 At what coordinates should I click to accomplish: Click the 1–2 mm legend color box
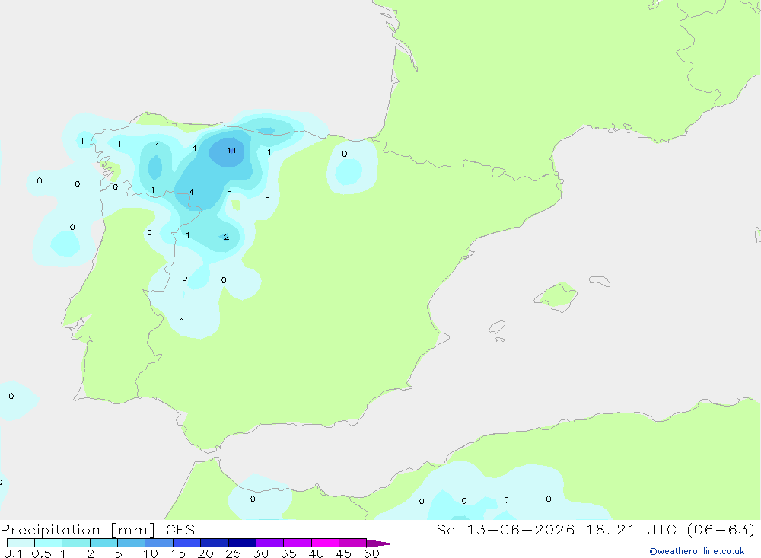click(76, 543)
